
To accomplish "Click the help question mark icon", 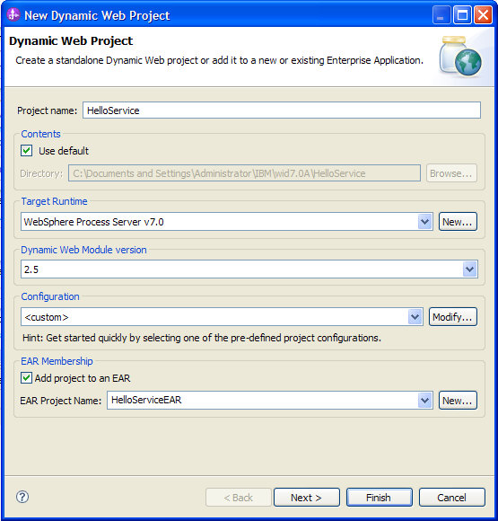I will [x=22, y=497].
